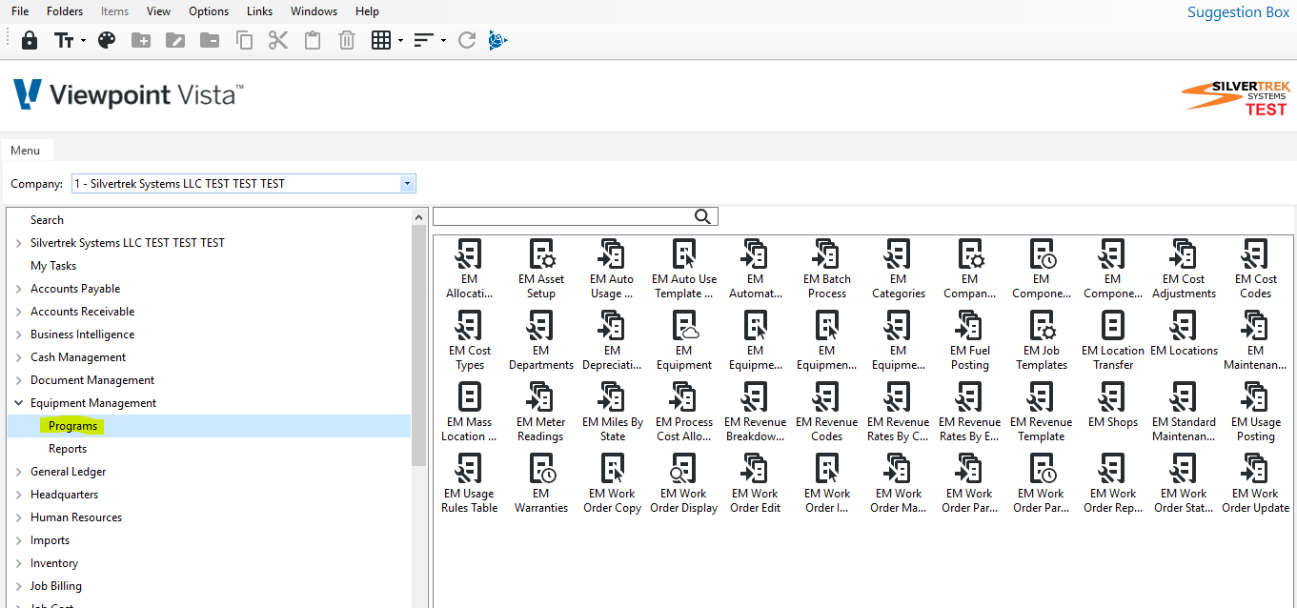This screenshot has width=1297, height=608.
Task: Click the program search input field
Action: [563, 216]
